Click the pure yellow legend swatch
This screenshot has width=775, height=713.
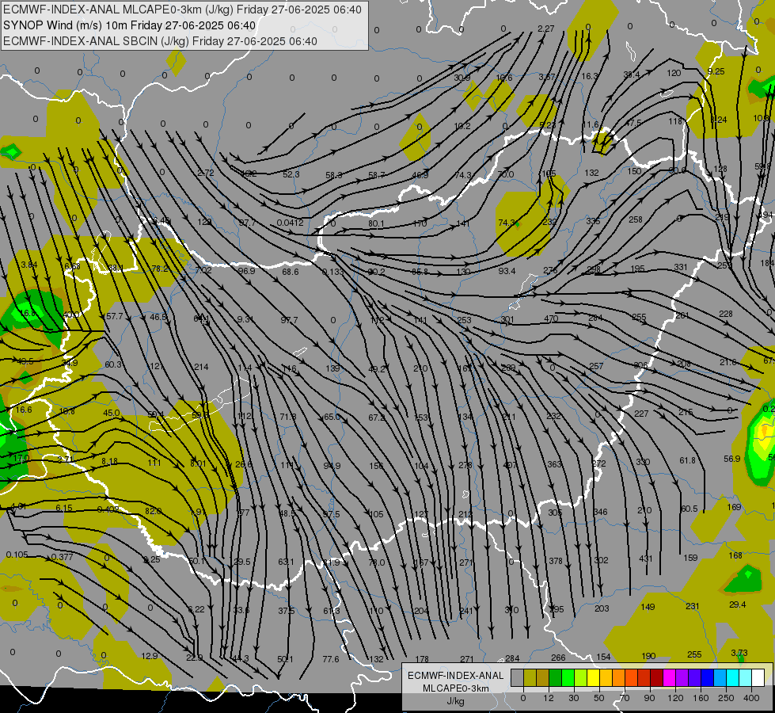[593, 677]
